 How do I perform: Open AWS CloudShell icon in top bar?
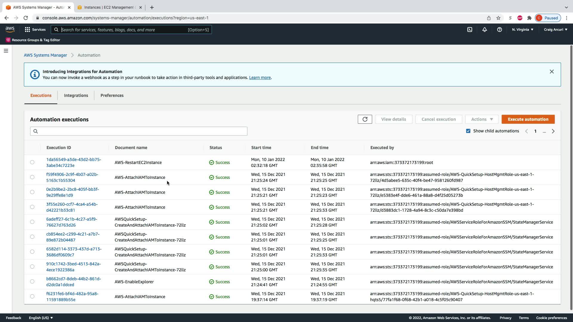470,30
